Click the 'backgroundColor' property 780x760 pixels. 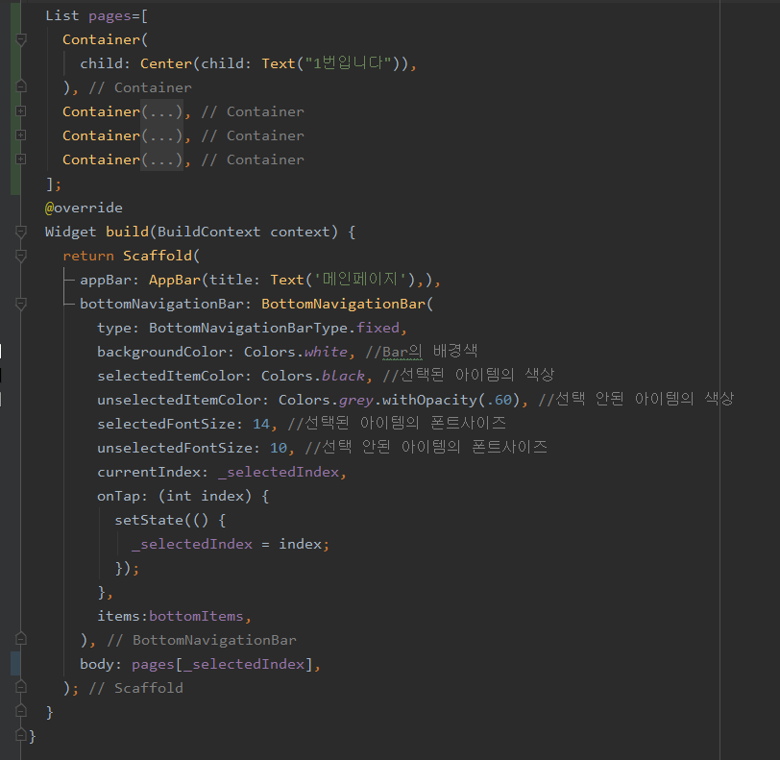[161, 352]
